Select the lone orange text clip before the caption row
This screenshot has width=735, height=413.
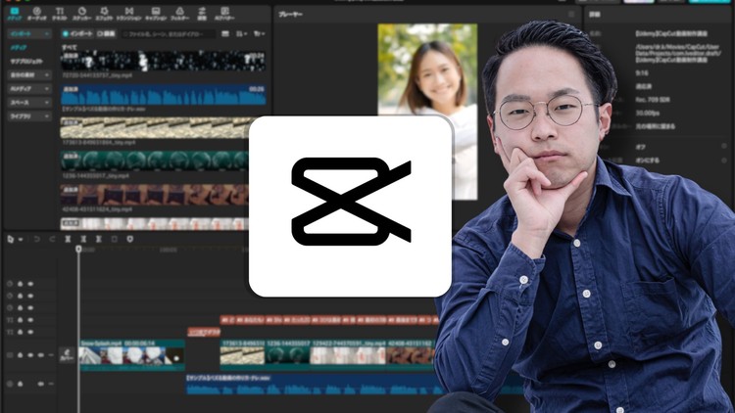coord(204,332)
